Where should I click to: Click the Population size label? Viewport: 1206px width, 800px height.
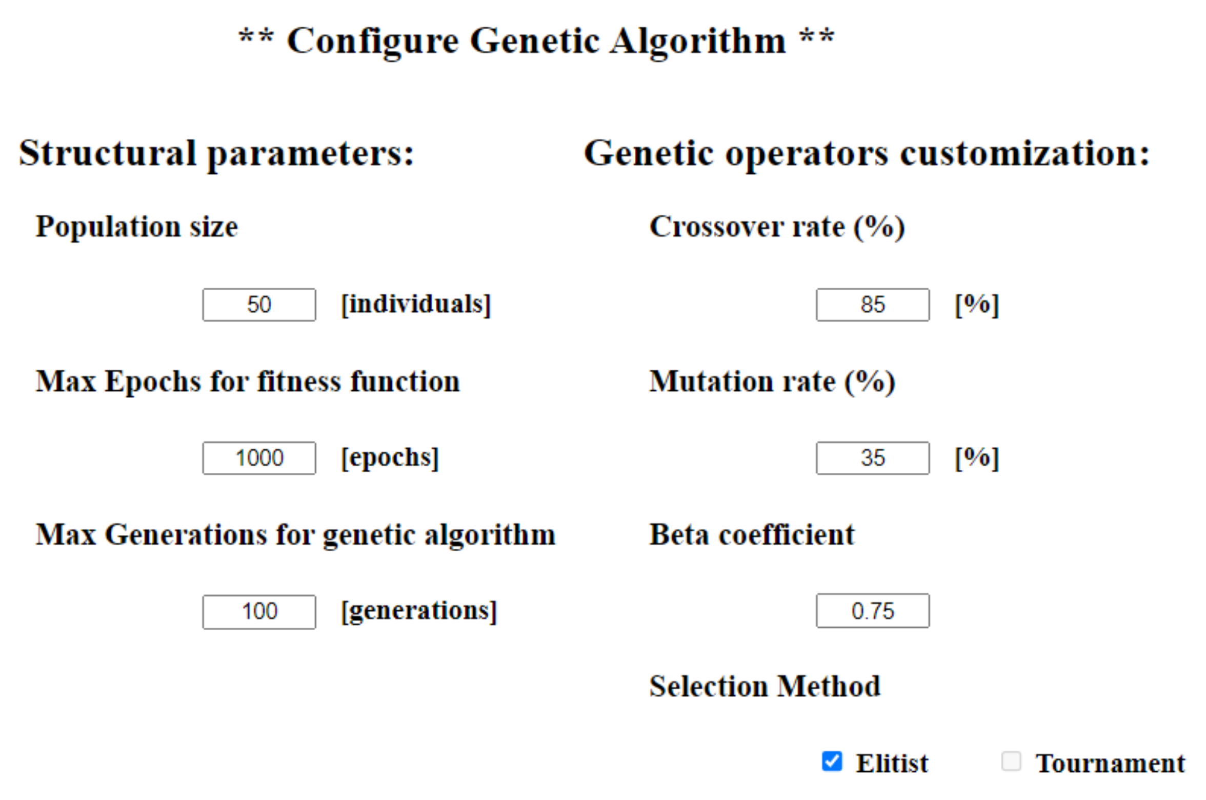pyautogui.click(x=137, y=227)
